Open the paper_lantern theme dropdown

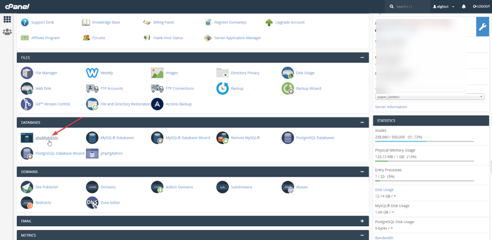click(430, 97)
